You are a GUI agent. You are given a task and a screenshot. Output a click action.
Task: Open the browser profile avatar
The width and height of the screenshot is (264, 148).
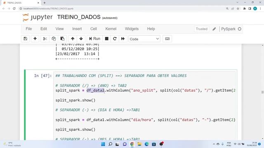(255, 9)
